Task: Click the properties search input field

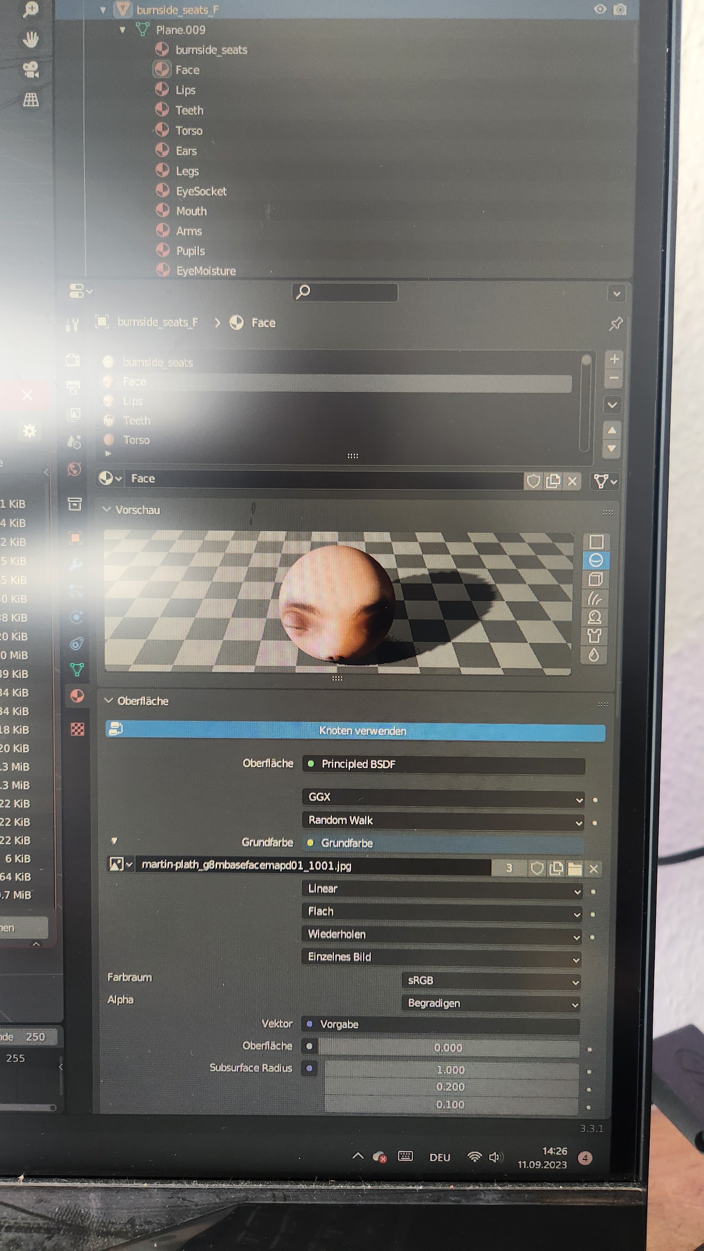Action: [346, 292]
